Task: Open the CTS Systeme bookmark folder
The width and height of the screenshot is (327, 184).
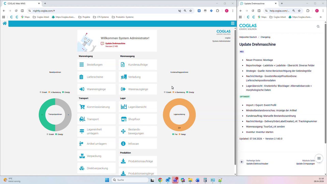Action: 101,17
